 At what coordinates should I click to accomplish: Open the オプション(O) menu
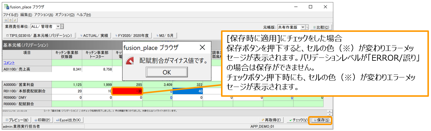pyautogui.click(x=65, y=15)
